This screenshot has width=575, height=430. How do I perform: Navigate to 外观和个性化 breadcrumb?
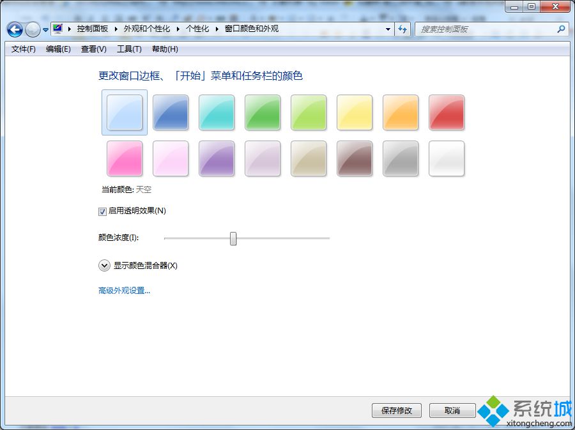147,29
